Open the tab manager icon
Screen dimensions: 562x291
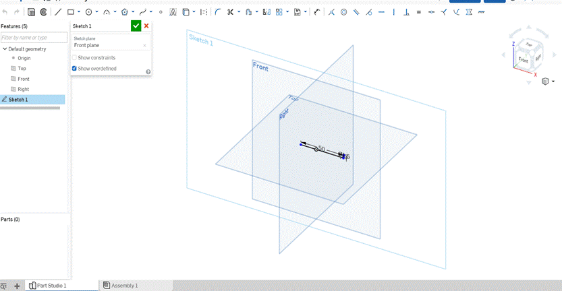3,286
